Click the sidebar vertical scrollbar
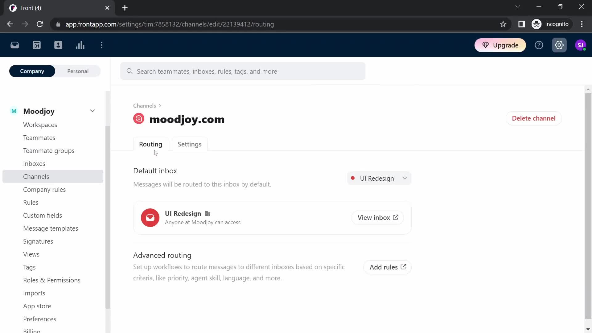This screenshot has height=333, width=592. point(108,217)
